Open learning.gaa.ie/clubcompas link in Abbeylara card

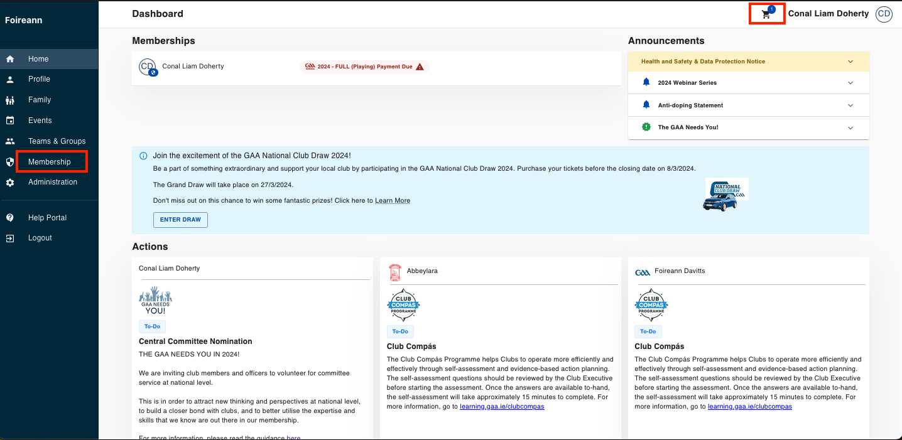502,407
